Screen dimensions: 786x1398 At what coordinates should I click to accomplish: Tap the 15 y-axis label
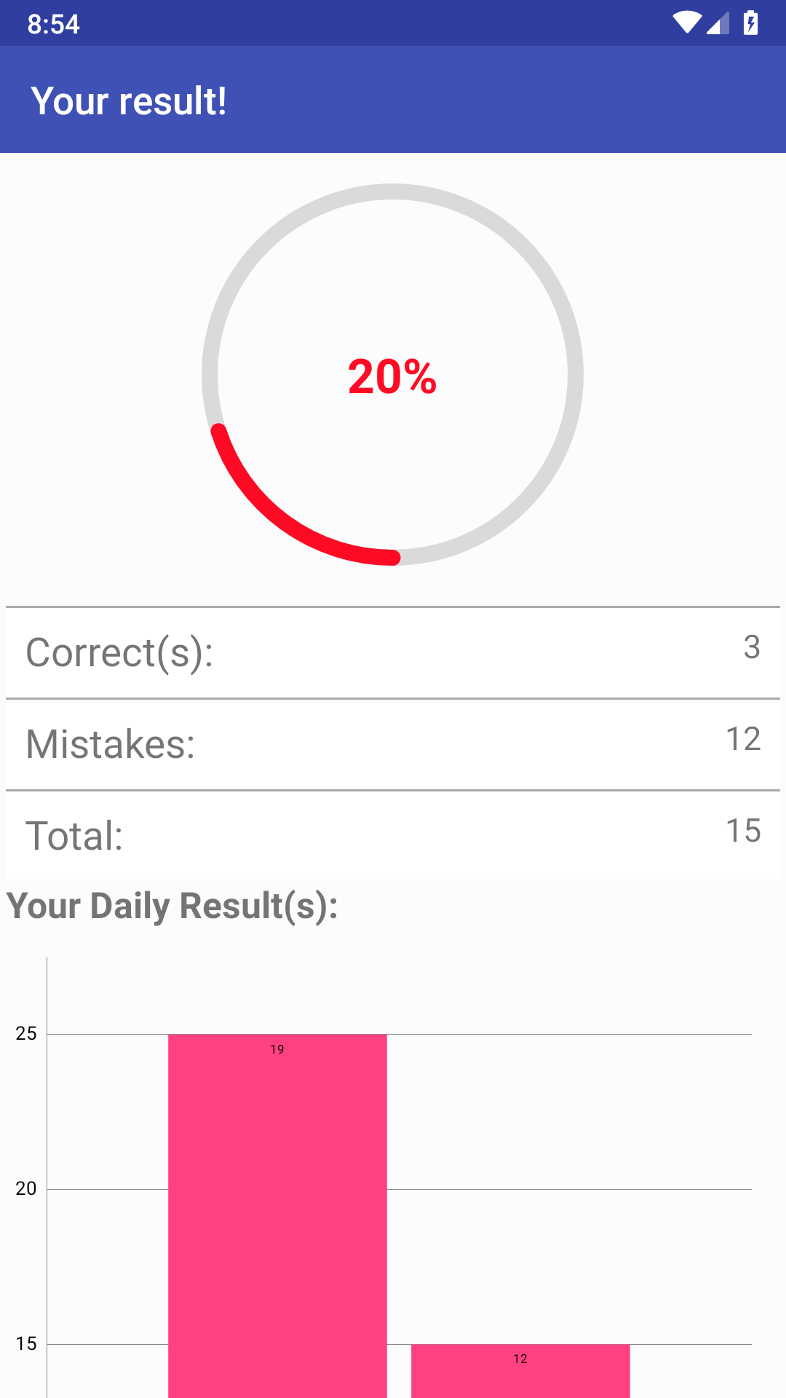pyautogui.click(x=26, y=1343)
